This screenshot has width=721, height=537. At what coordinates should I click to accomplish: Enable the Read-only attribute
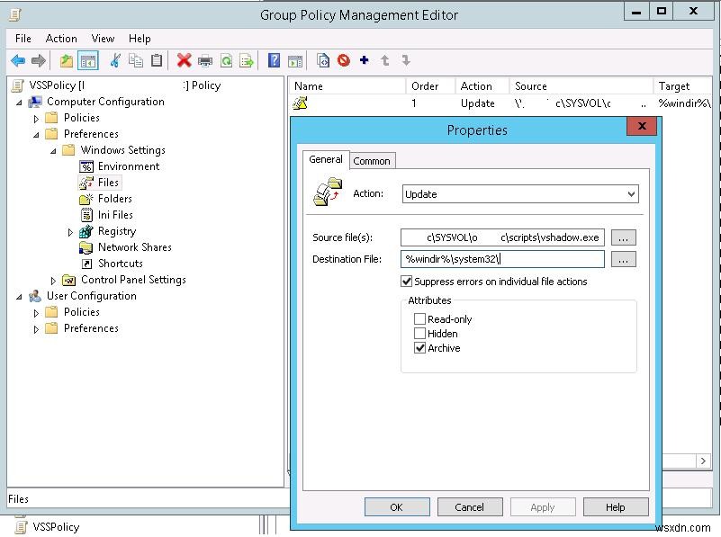click(x=419, y=318)
